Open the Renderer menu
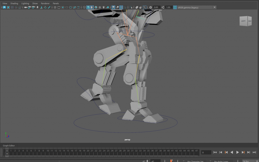Image resolution: width=259 pixels, height=162 pixels. tap(45, 3)
